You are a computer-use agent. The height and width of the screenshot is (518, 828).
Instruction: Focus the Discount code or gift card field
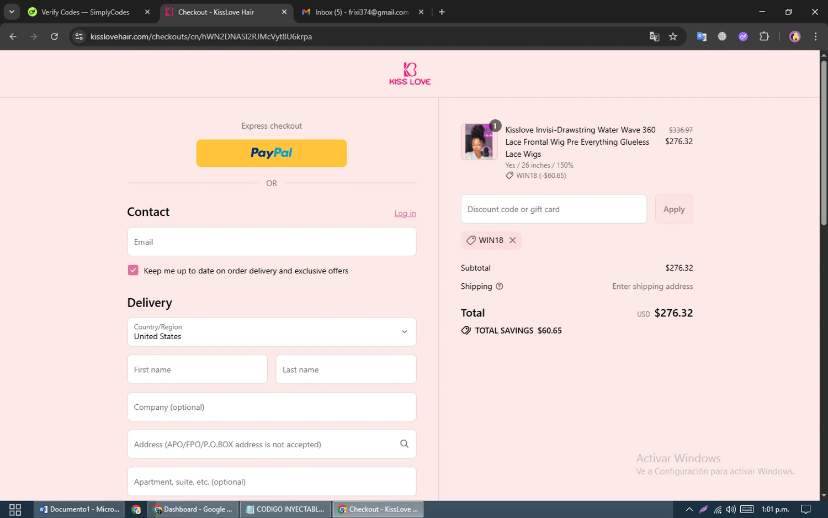click(554, 209)
